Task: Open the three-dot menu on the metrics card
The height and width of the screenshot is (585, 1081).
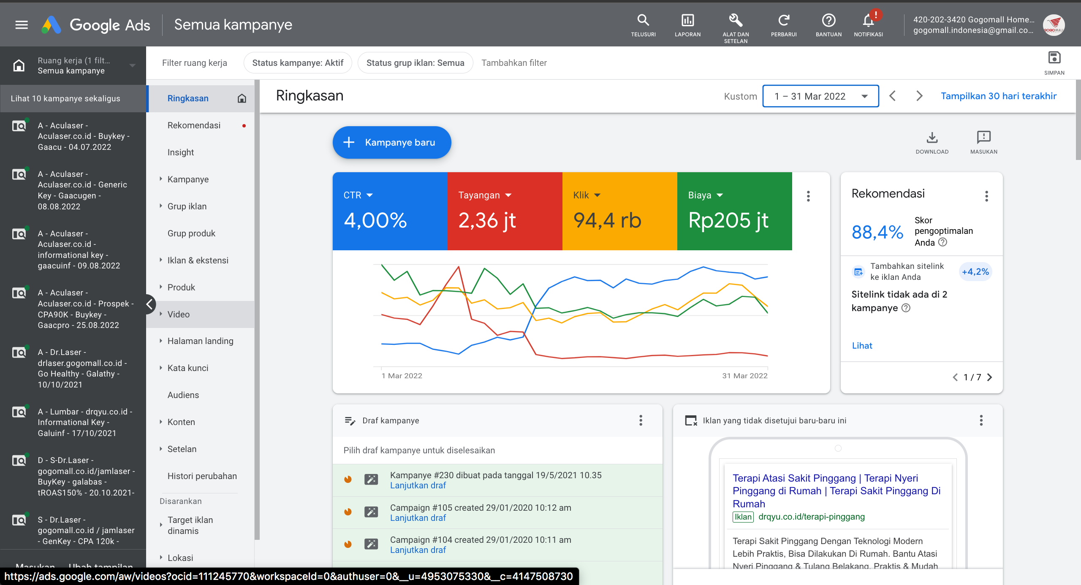Action: [x=808, y=196]
